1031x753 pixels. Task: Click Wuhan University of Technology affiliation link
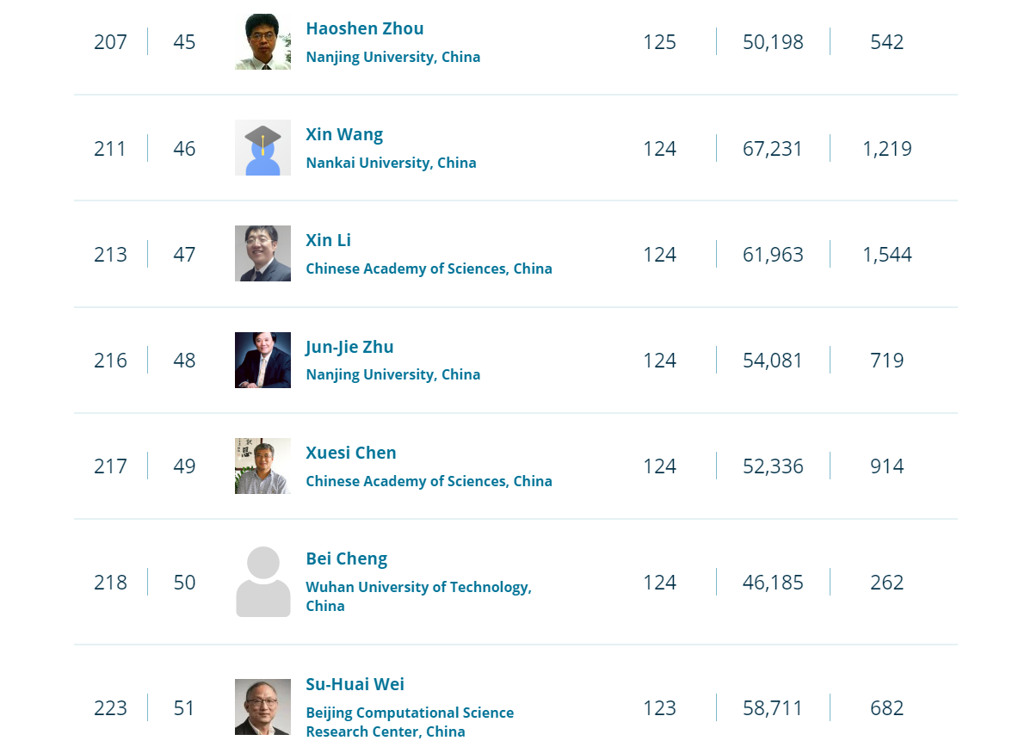point(418,596)
